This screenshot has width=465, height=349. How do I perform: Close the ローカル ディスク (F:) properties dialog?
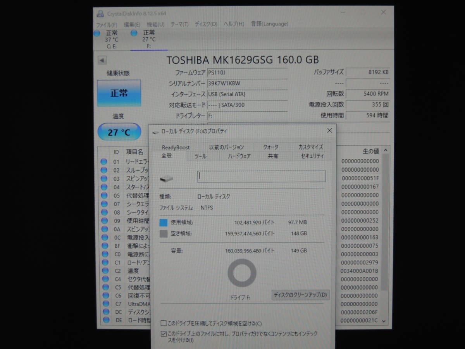[329, 131]
